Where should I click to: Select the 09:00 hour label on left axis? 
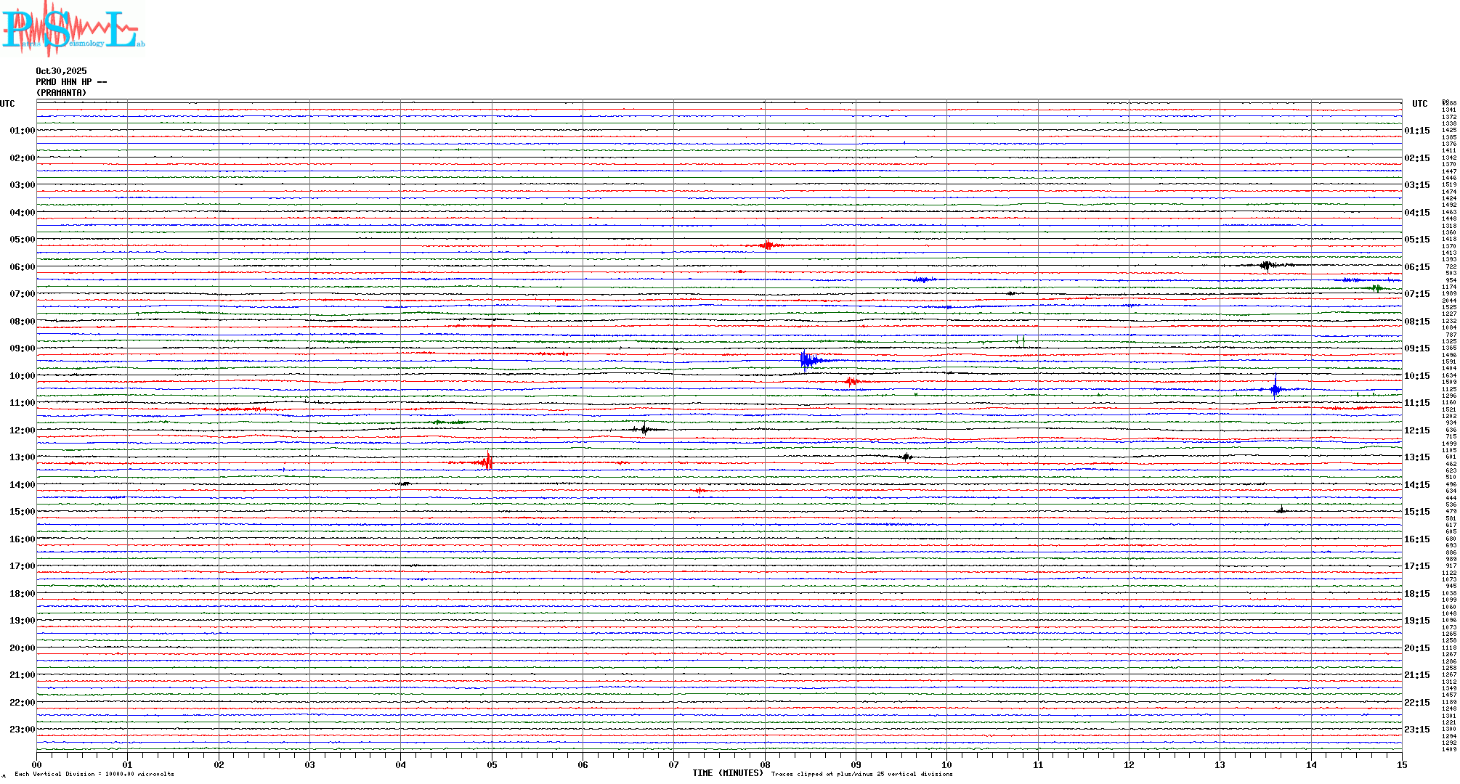click(22, 348)
